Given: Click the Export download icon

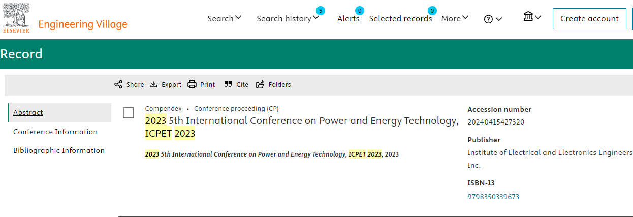Looking at the screenshot, I should 153,84.
